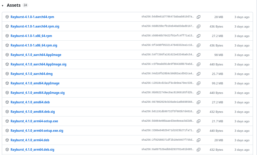Copy sha256 of Rayburst_4.1.0_arm64-setup.exe.sig
257x155 pixels.
(198, 131)
